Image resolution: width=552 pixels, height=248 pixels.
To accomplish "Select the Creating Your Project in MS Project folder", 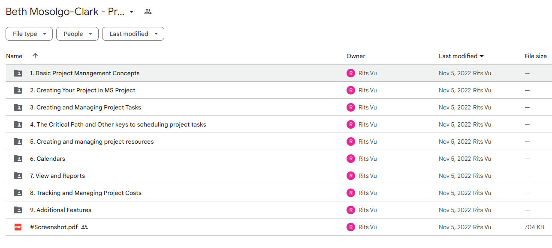I will [279, 90].
